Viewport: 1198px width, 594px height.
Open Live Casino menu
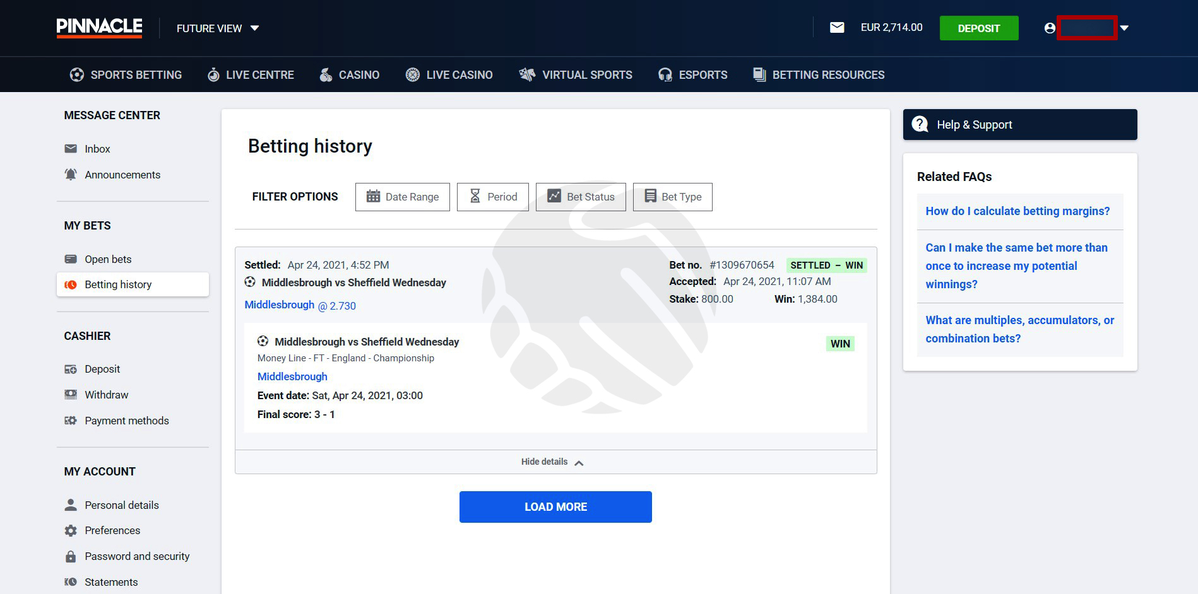click(449, 75)
